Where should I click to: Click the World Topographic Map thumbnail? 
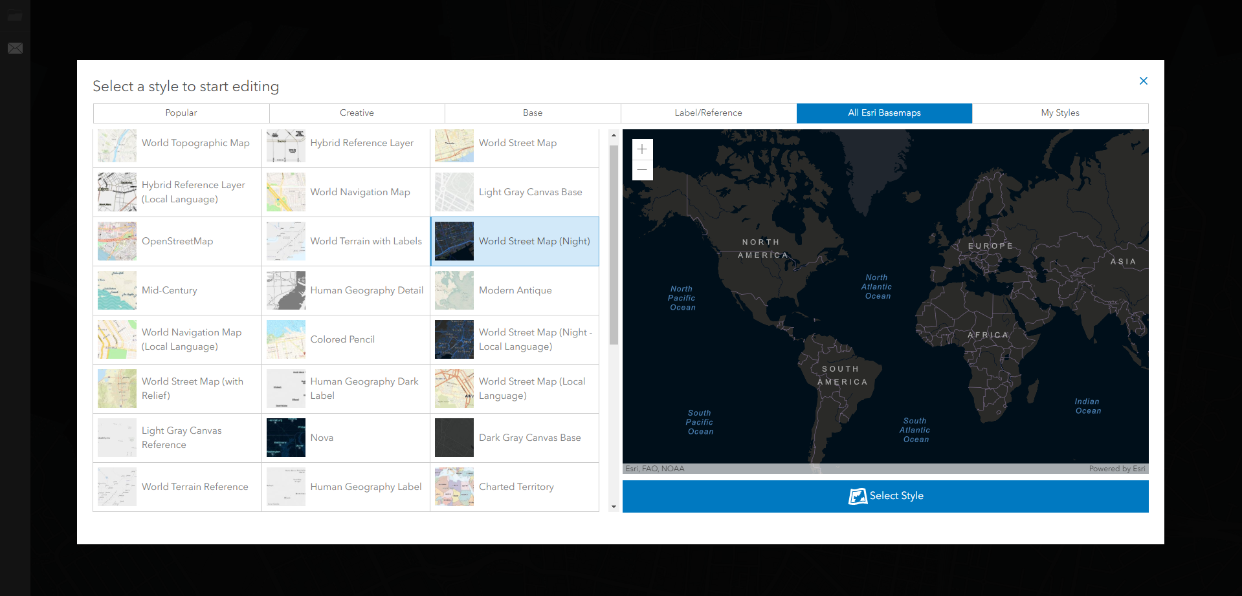pyautogui.click(x=117, y=145)
